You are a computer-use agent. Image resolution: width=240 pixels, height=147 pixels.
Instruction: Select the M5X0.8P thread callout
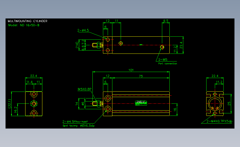[84, 89]
